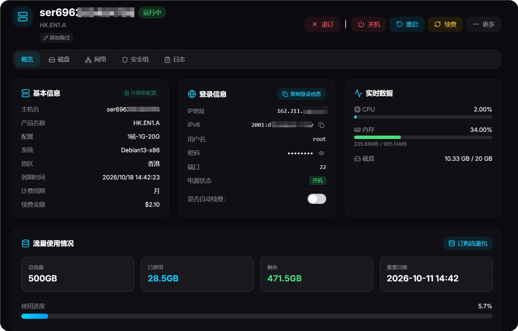The width and height of the screenshot is (518, 331).
Task: Open the 网络 network tab
Action: tap(96, 59)
